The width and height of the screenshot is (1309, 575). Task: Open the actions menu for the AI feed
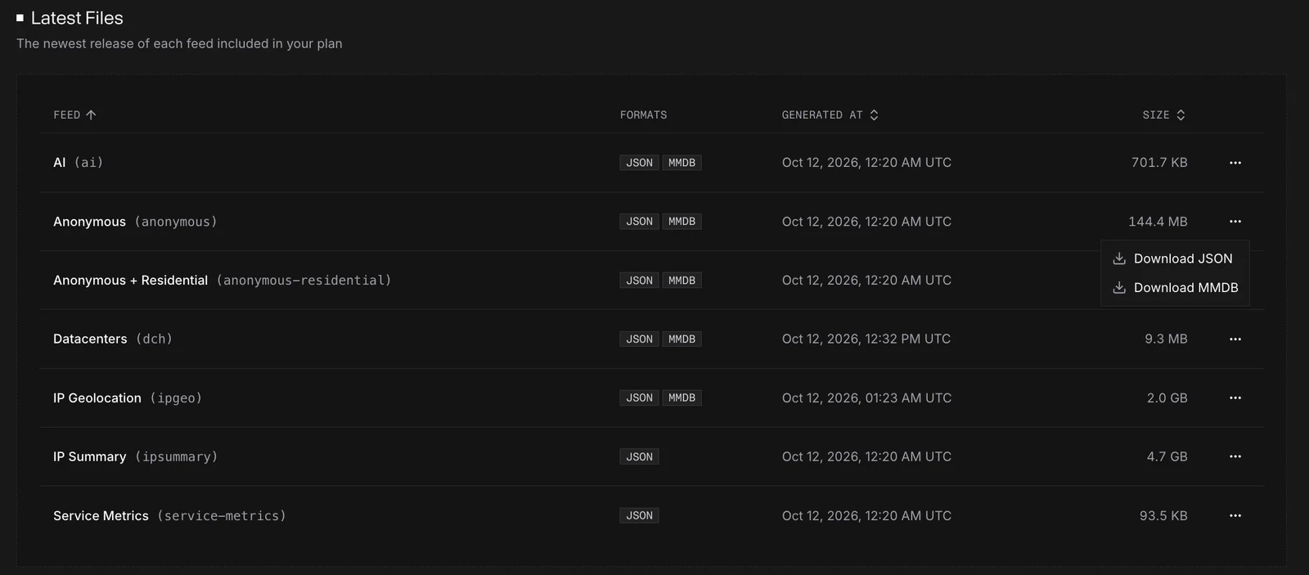tap(1235, 163)
